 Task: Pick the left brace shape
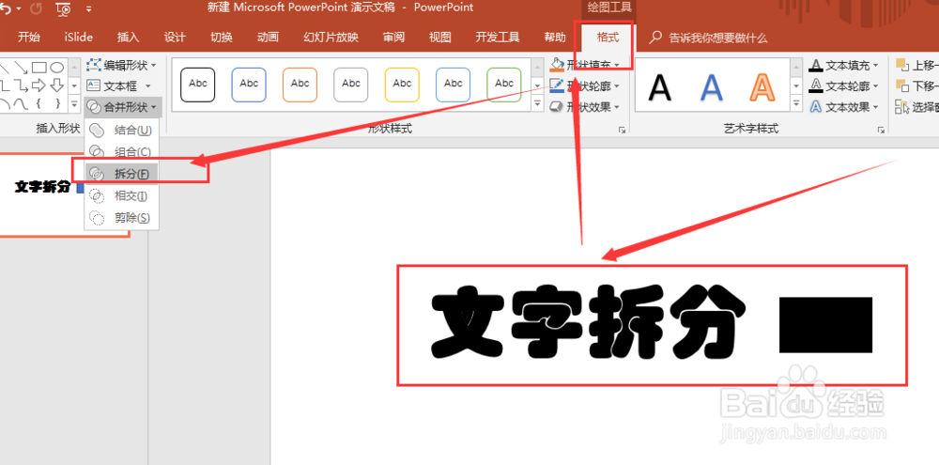click(x=38, y=103)
